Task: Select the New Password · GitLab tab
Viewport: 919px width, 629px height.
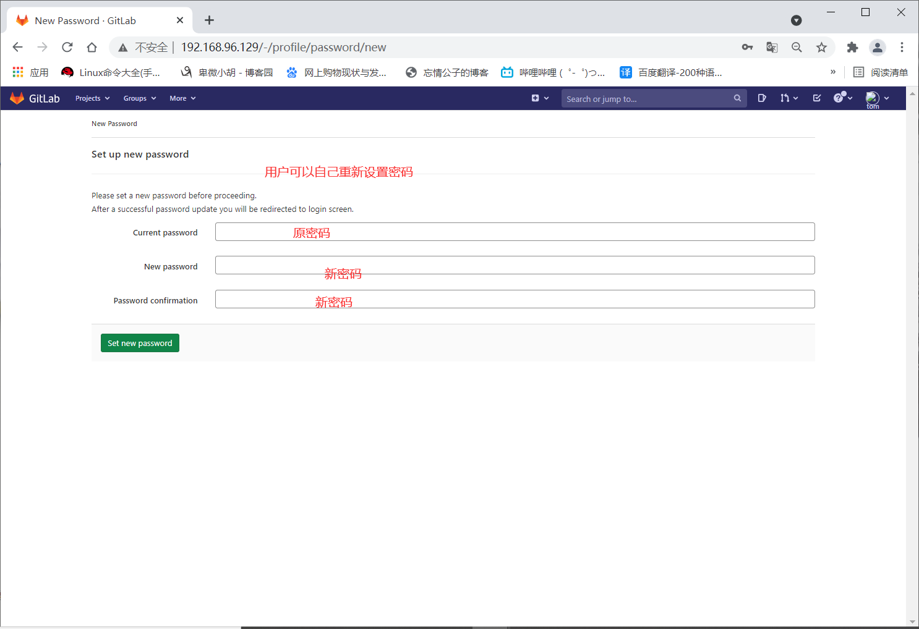Action: 99,20
